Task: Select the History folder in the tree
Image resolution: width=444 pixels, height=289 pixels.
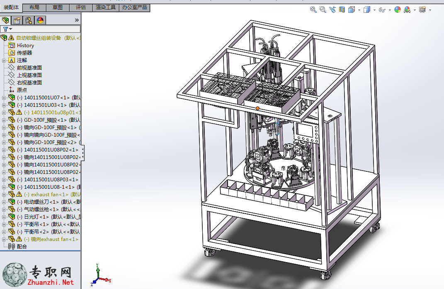Action: click(x=25, y=45)
